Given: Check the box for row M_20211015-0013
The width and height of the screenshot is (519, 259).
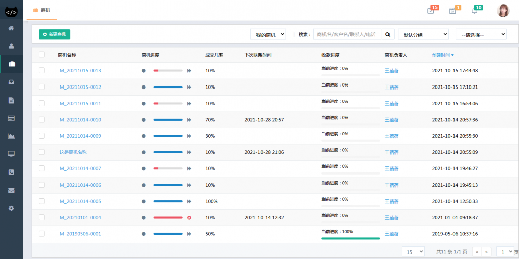Looking at the screenshot, I should 42,71.
